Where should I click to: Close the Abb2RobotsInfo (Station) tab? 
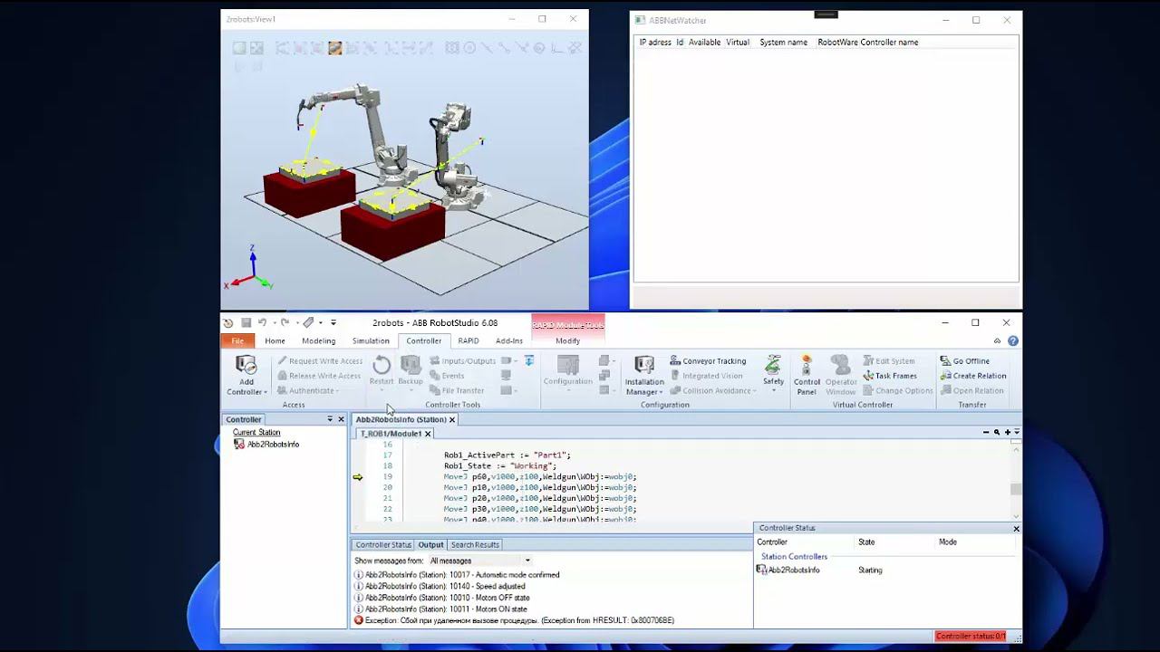[x=452, y=419]
